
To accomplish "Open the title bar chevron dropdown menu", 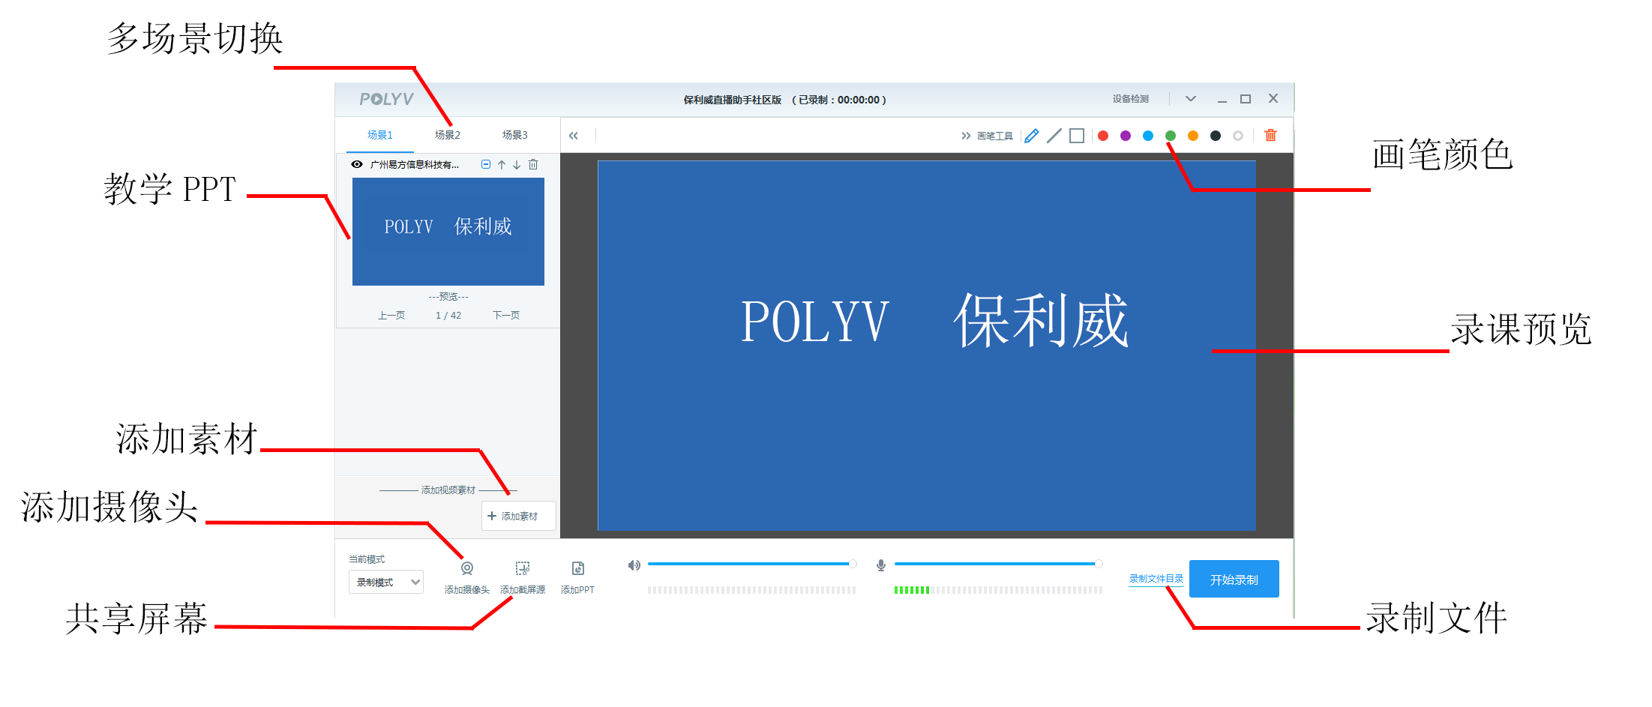I will (1191, 99).
